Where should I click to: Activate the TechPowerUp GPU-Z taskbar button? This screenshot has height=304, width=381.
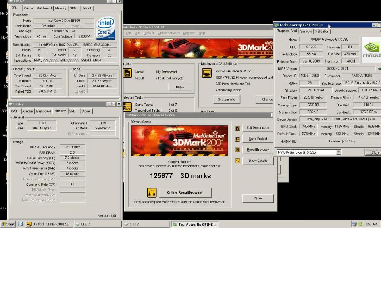click(194, 224)
